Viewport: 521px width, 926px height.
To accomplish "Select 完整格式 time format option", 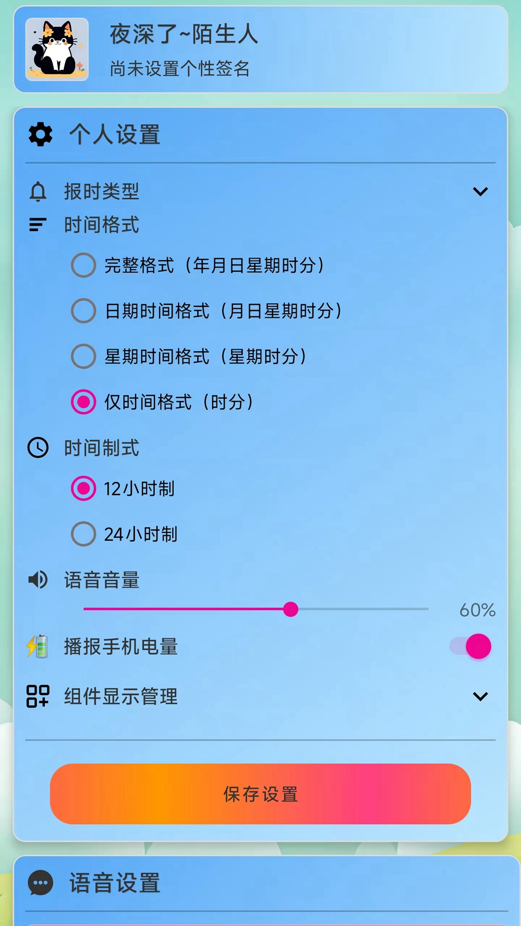I will click(83, 266).
